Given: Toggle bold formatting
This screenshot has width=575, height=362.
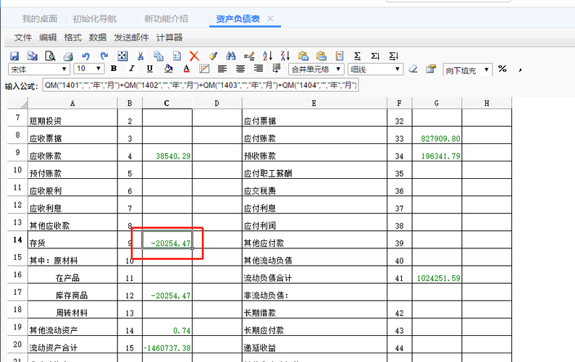Looking at the screenshot, I should [x=114, y=70].
